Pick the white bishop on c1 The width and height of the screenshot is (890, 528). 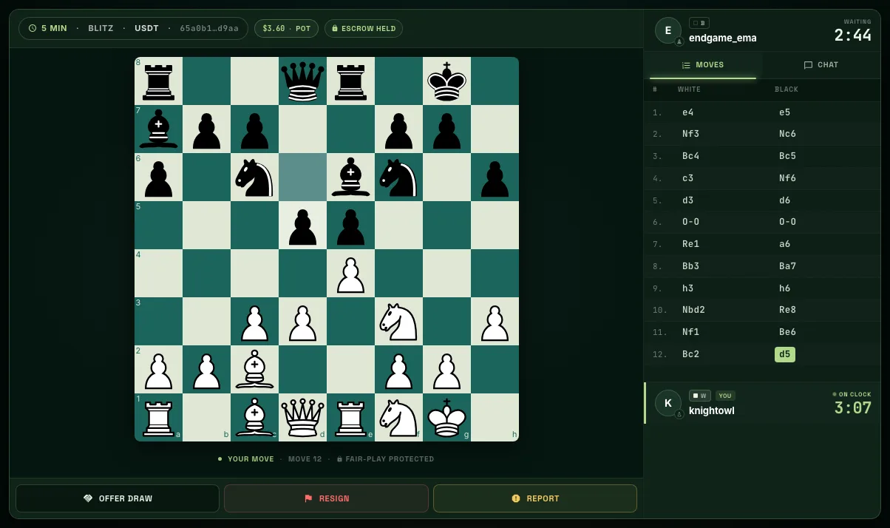(254, 418)
